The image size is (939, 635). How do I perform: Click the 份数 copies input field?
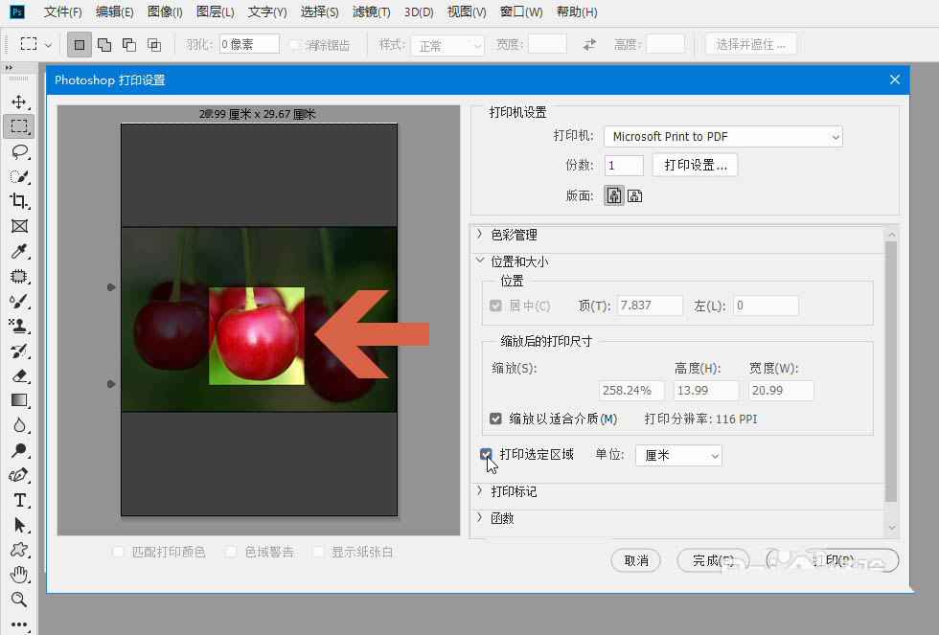pyautogui.click(x=624, y=166)
